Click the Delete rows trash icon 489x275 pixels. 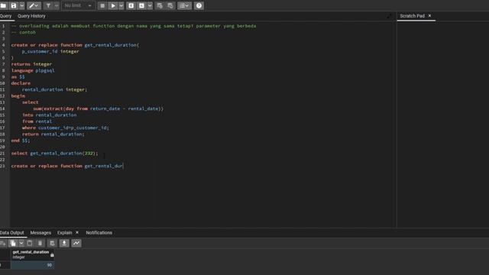click(40, 243)
